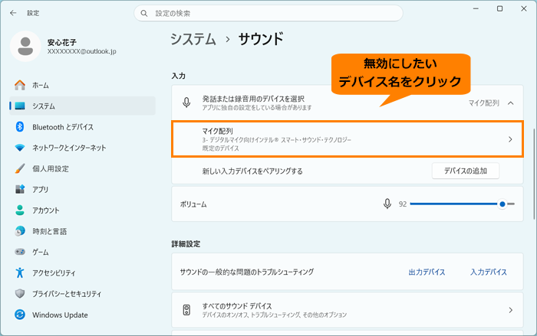Viewport: 537px width, 336px height.
Task: Click the back arrow in title bar
Action: 13,13
